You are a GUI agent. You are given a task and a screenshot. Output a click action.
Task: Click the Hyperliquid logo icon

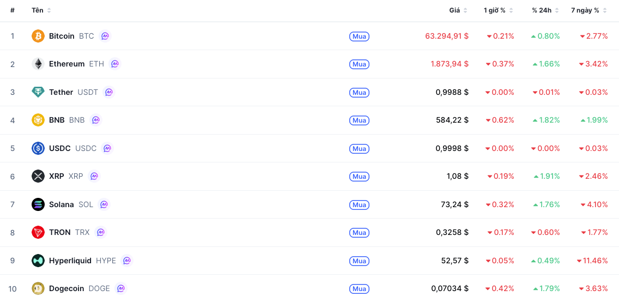[38, 261]
